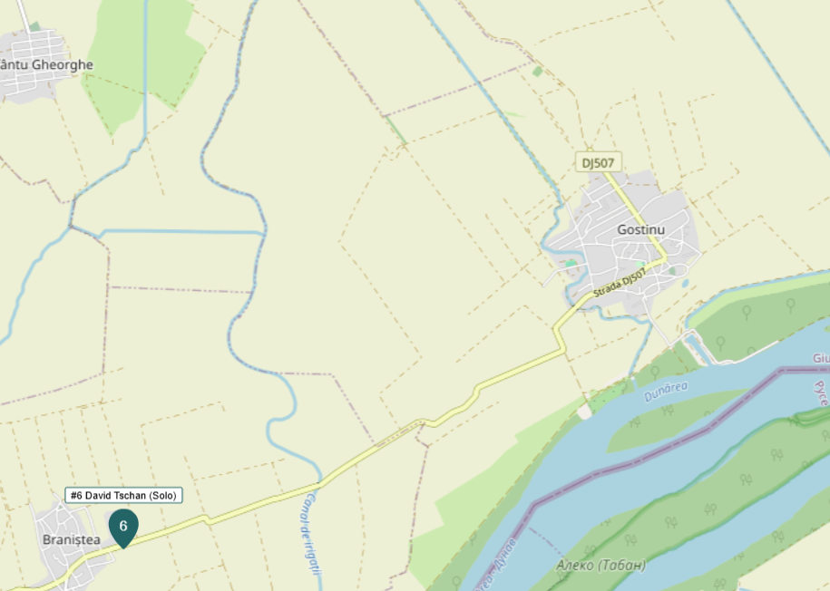Click the green park patch in western Gostinu
This screenshot has width=830, height=591.
(571, 263)
